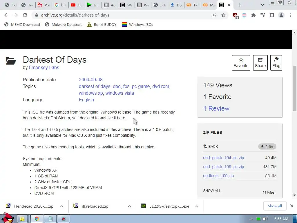
Task: Switch to the first 'Inc' tab
Action: [11, 5]
